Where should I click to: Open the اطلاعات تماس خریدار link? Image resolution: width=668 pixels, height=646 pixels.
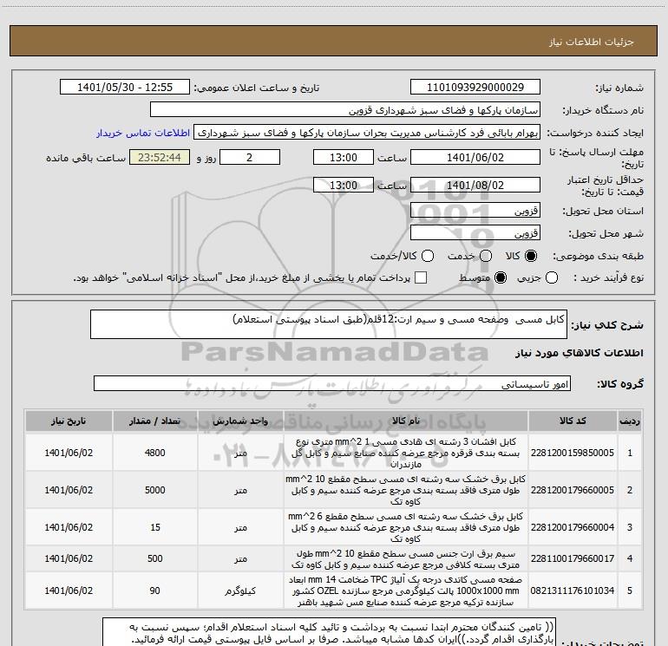tap(143, 133)
